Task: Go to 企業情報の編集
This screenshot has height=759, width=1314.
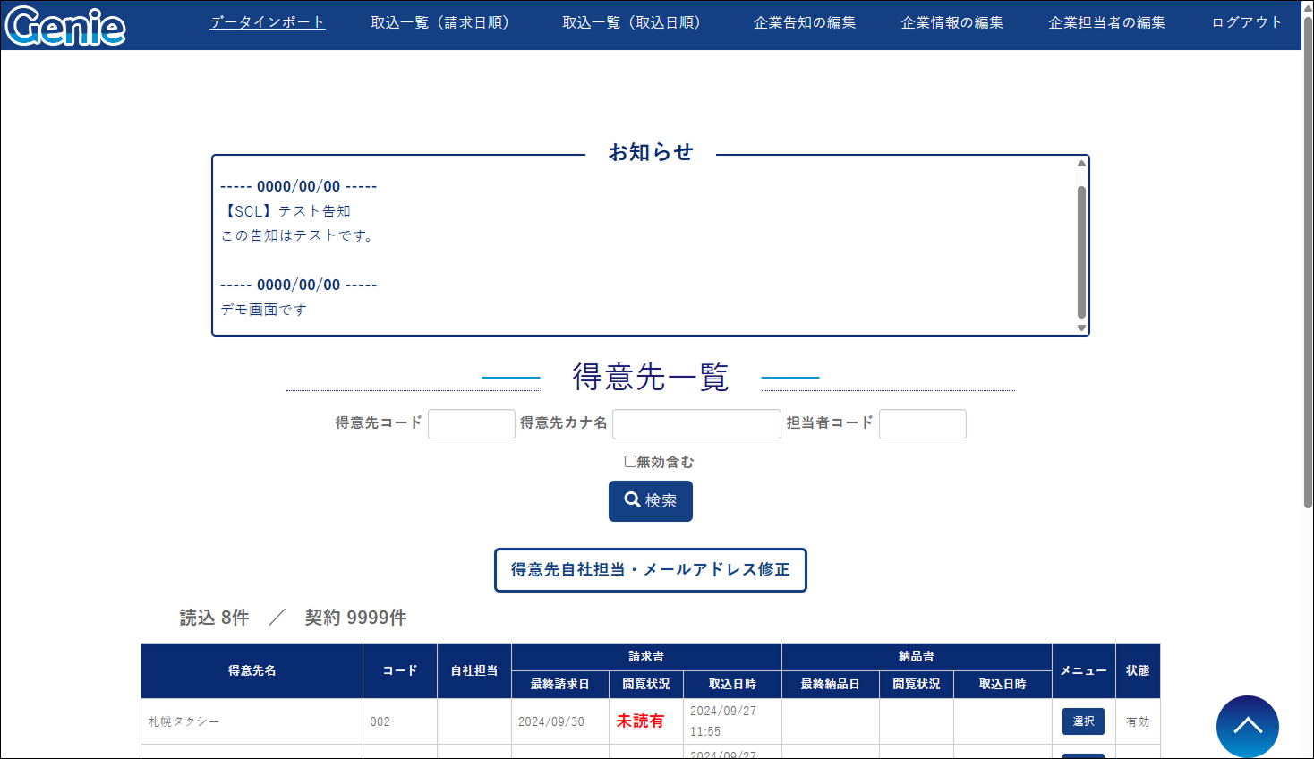Action: (x=951, y=22)
